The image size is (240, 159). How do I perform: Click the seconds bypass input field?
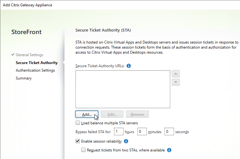click(169, 132)
